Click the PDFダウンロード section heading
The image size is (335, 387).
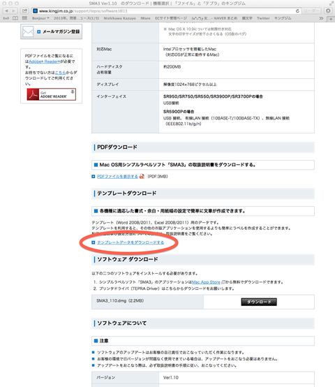[x=117, y=147]
